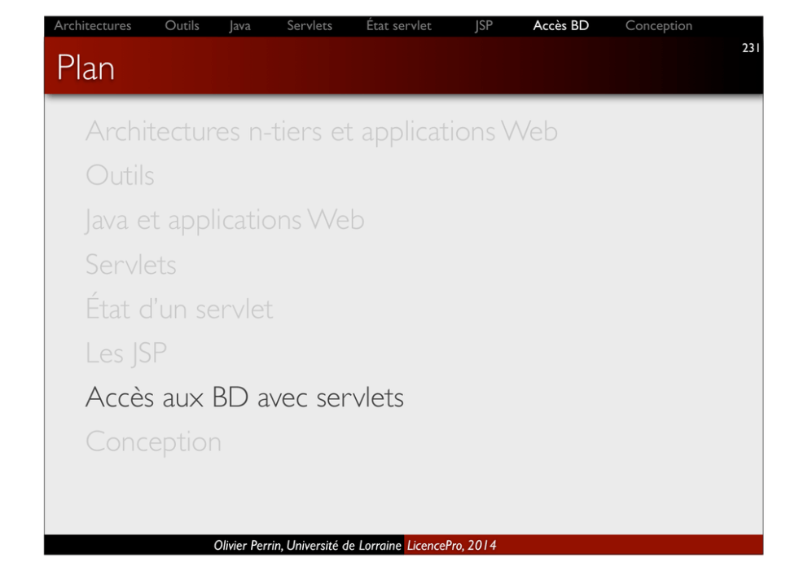Screen dimensions: 808x571
Task: Click the 'LicencePro, 2014' footer text
Action: point(452,545)
